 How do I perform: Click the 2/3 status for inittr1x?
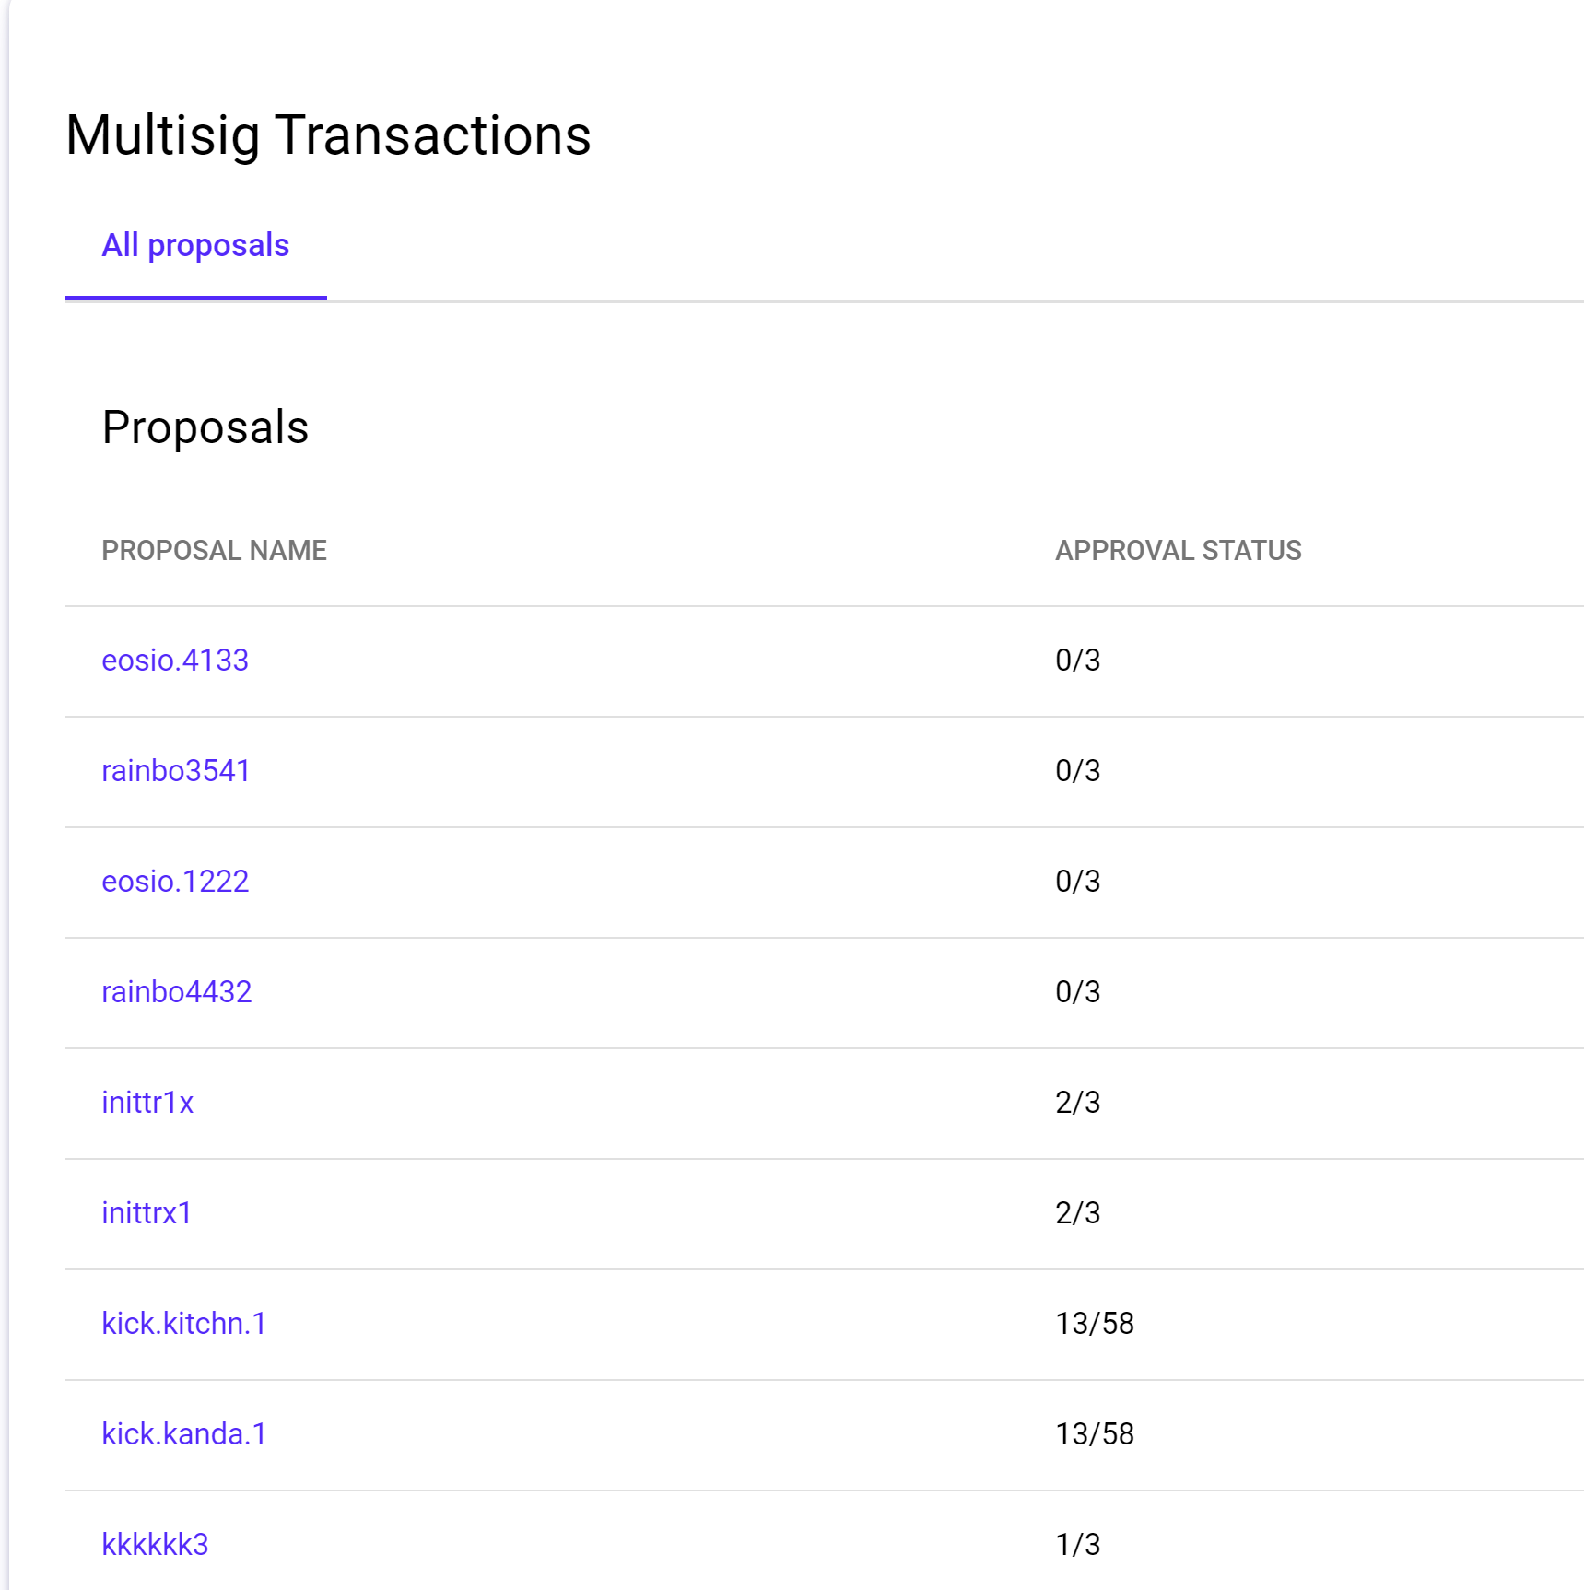coord(1077,1103)
